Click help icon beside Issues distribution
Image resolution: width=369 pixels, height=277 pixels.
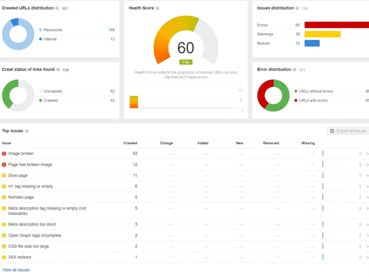click(297, 8)
